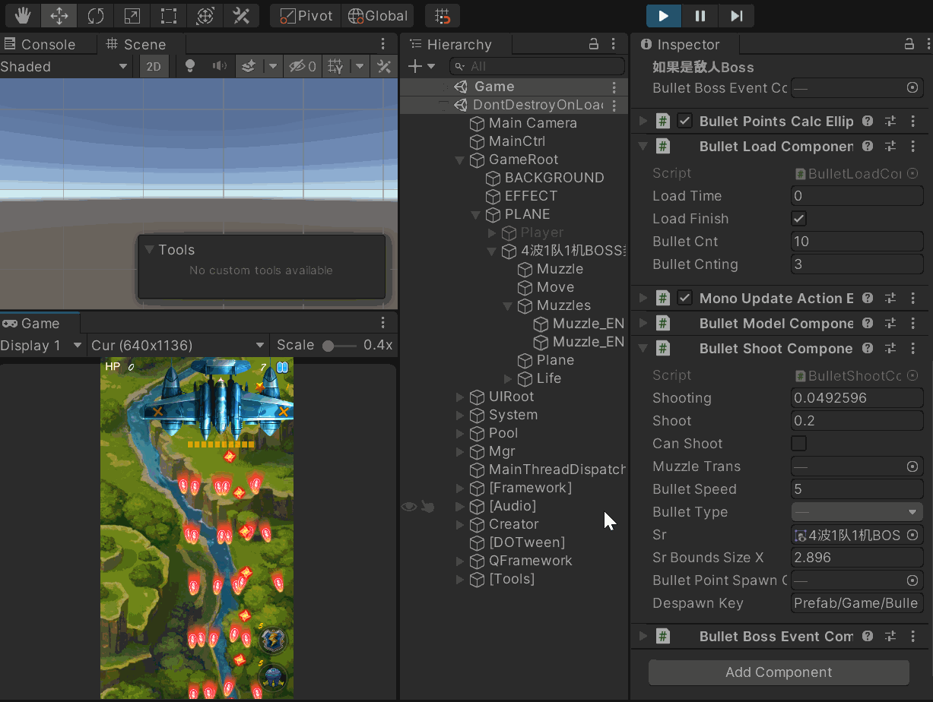
Task: Open Bullet Model Component options menu
Action: [x=912, y=324]
